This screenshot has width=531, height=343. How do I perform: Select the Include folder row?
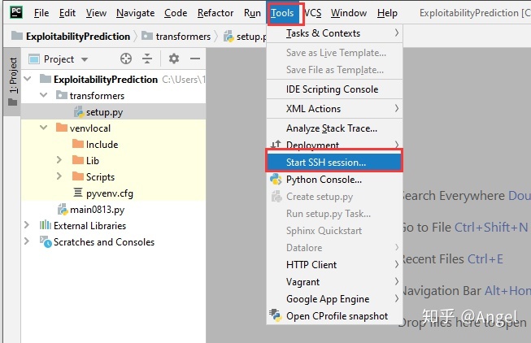point(114,144)
